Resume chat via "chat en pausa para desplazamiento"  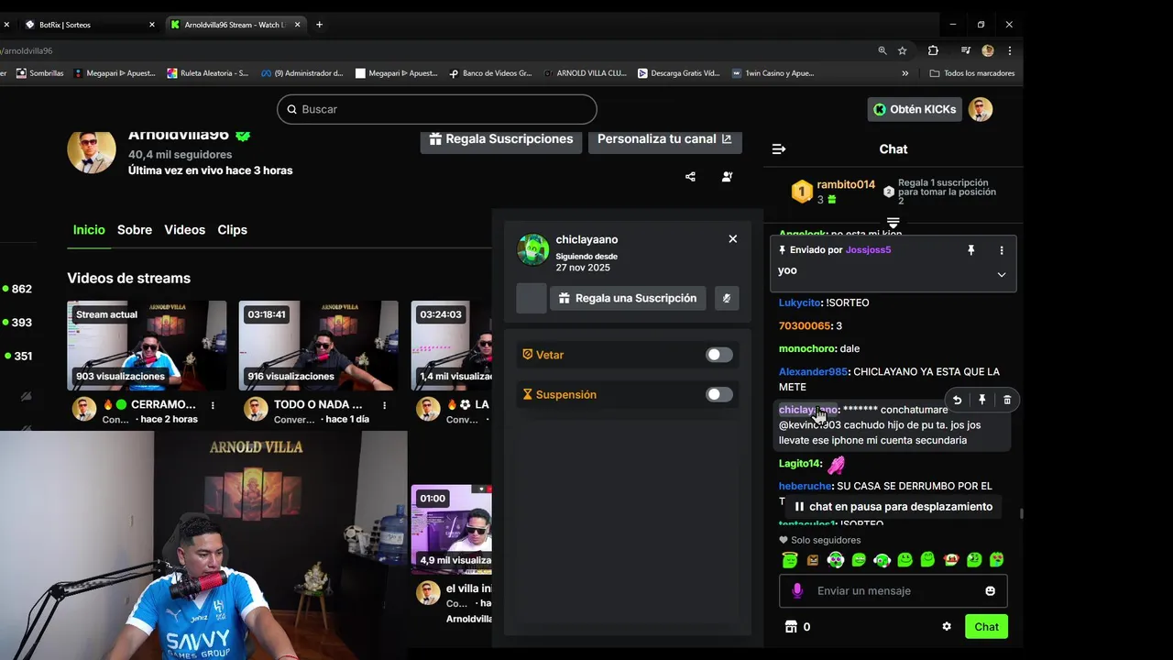click(893, 507)
